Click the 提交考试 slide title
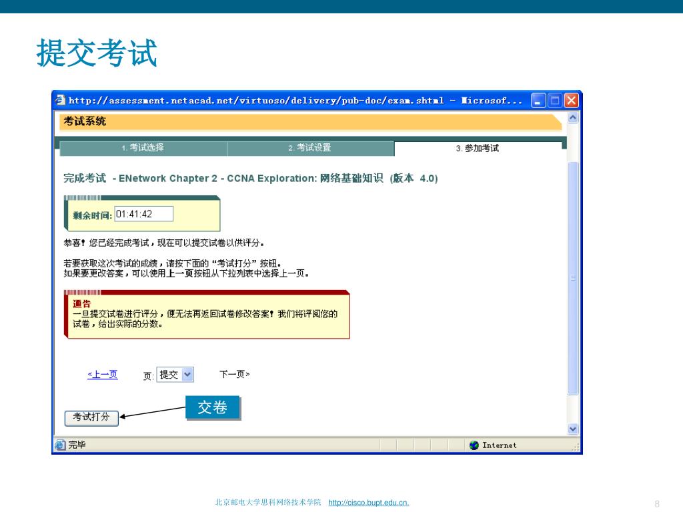 point(97,53)
